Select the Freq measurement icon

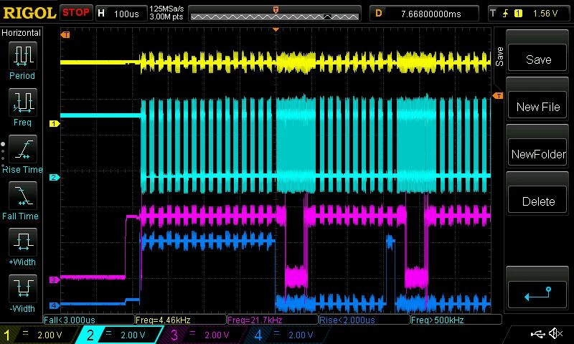point(23,102)
